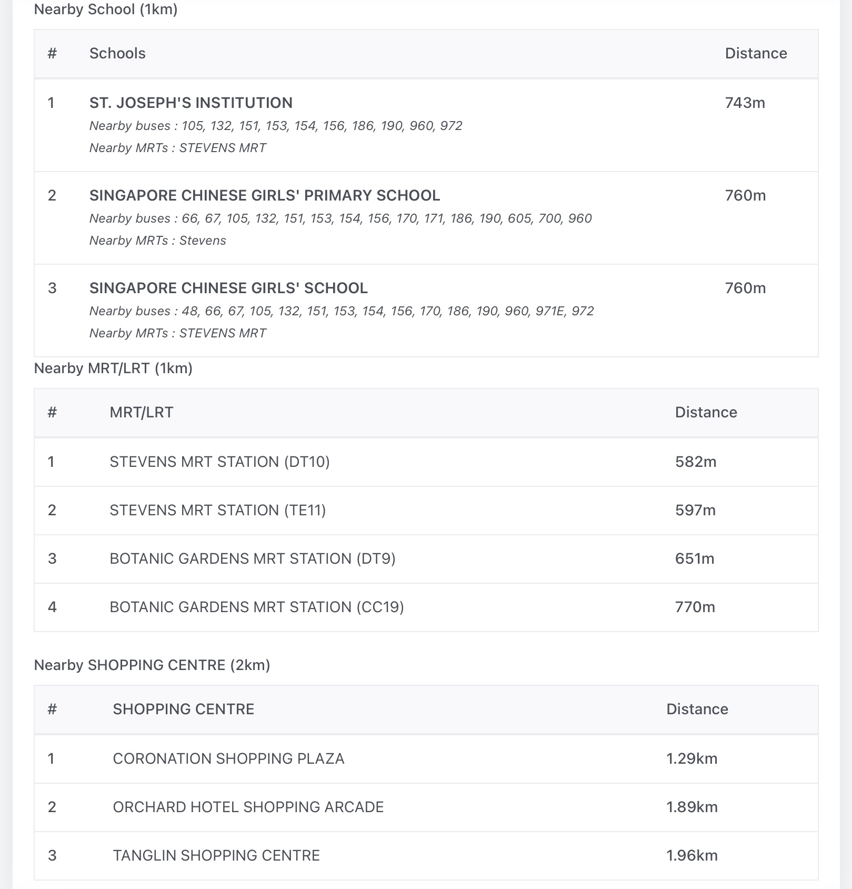Screen dimensions: 852x889
Task: Click BOTANIC GARDENS MRT STATION (CC19)
Action: click(x=256, y=607)
